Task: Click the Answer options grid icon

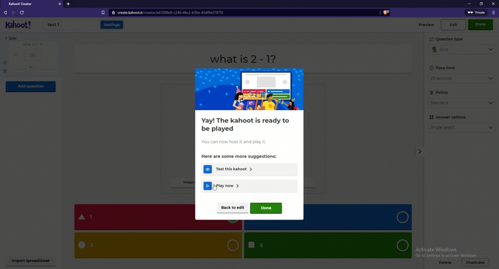Action: [431, 117]
